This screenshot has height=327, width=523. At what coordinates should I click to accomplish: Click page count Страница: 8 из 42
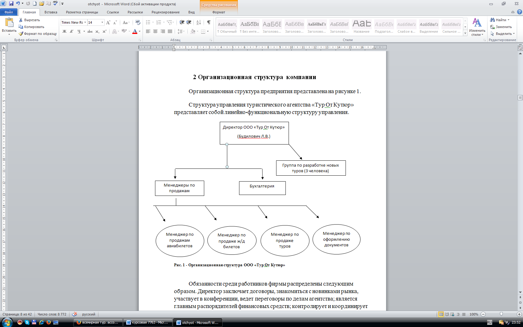[17, 314]
